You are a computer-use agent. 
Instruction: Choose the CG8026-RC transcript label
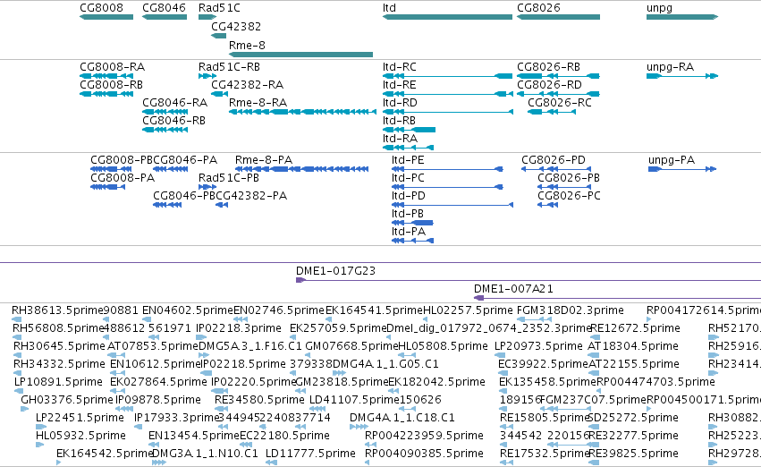pos(560,102)
